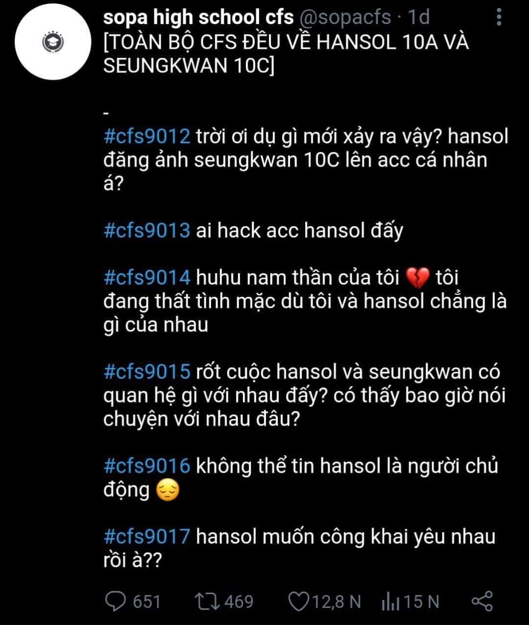Visit the @sopacfs handle

344,18
